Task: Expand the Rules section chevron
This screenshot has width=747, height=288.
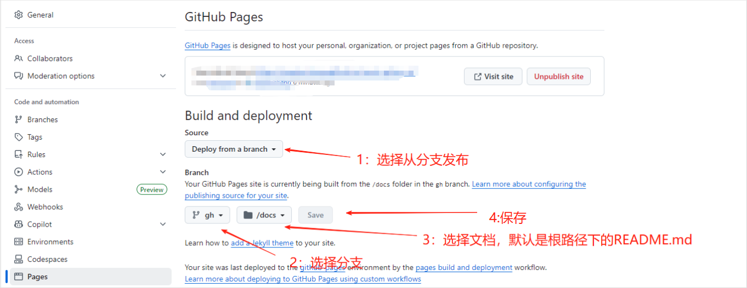Action: point(163,155)
